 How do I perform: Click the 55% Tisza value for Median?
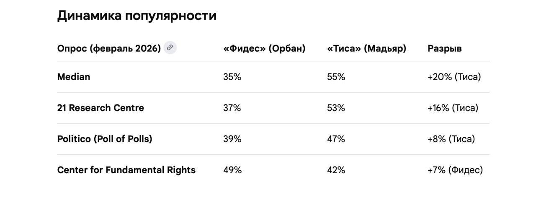click(x=336, y=77)
